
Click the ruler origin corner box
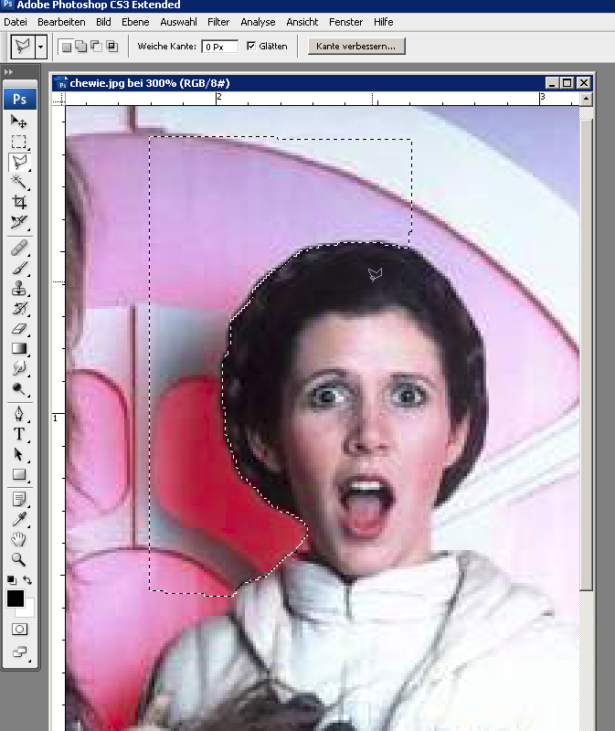pyautogui.click(x=58, y=99)
